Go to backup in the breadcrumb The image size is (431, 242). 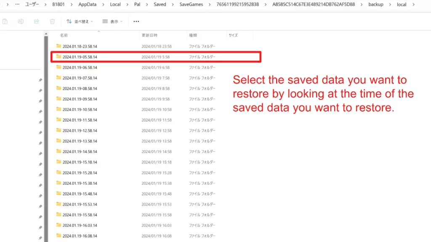(x=376, y=4)
